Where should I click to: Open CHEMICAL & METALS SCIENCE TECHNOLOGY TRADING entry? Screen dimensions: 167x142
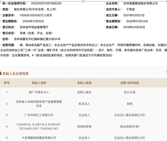38,127
